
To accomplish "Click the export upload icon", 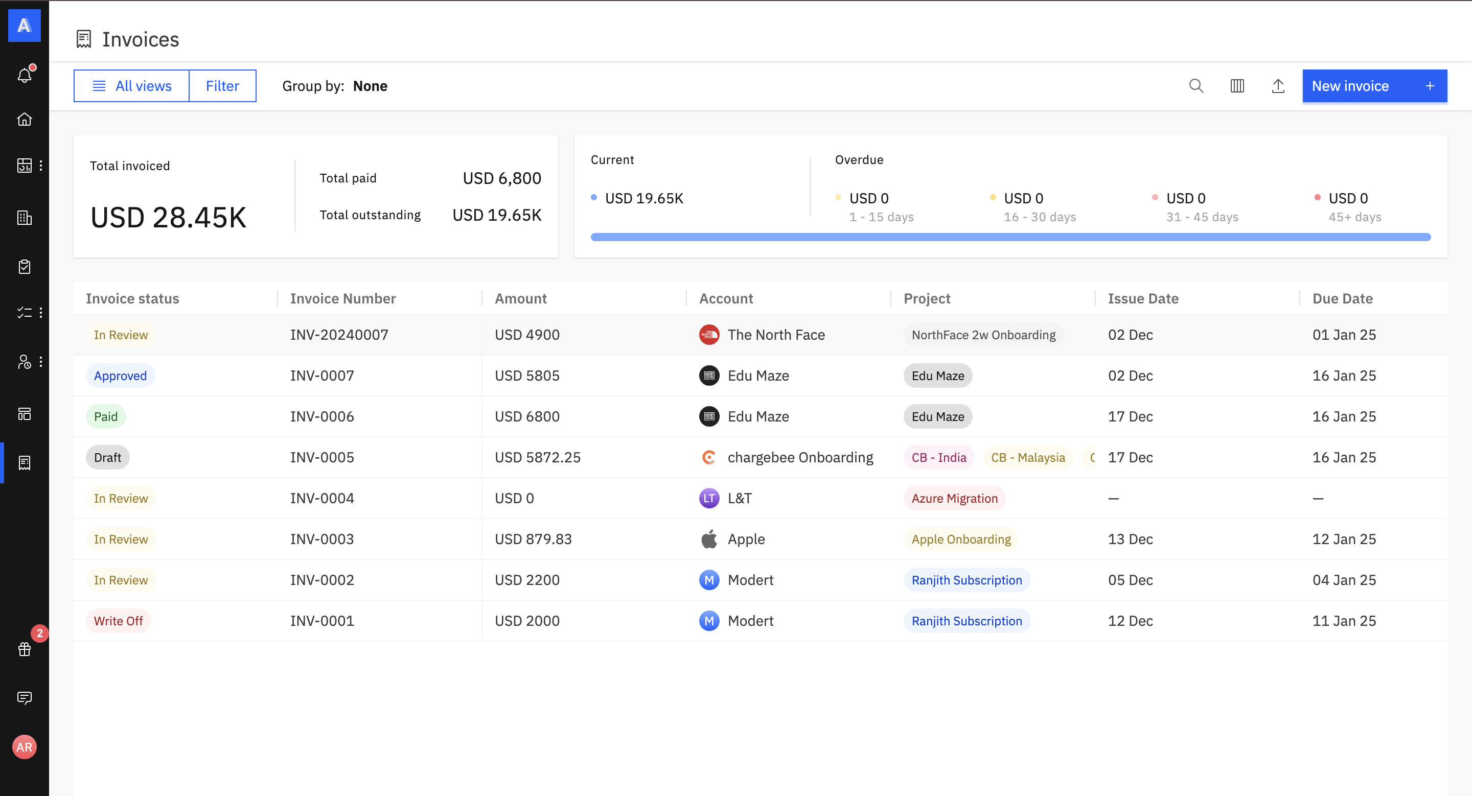I will tap(1278, 86).
